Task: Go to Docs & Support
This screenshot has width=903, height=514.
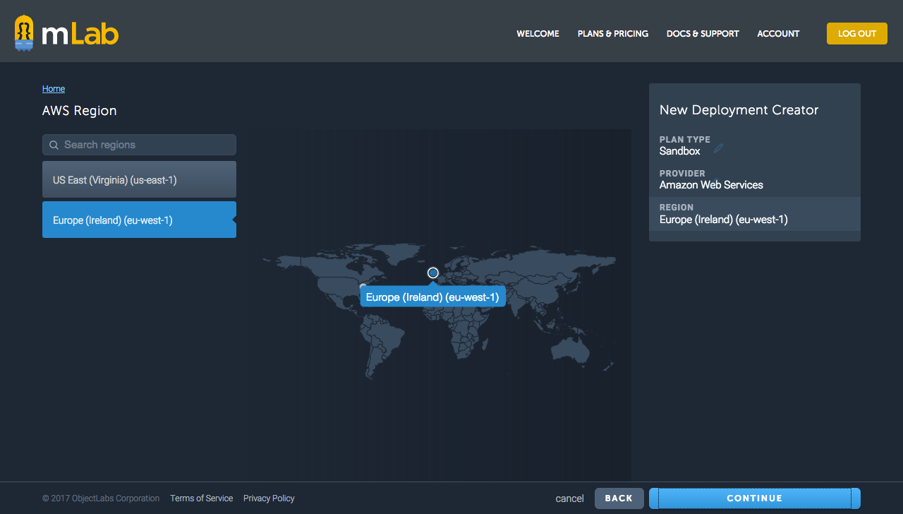Action: click(x=703, y=33)
